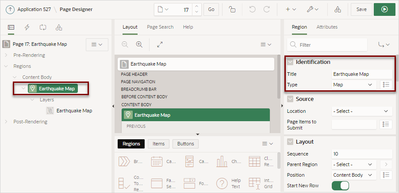Screen dimensions: 399x193
Task: Open the gallery hamburger menu
Action: [x=268, y=144]
